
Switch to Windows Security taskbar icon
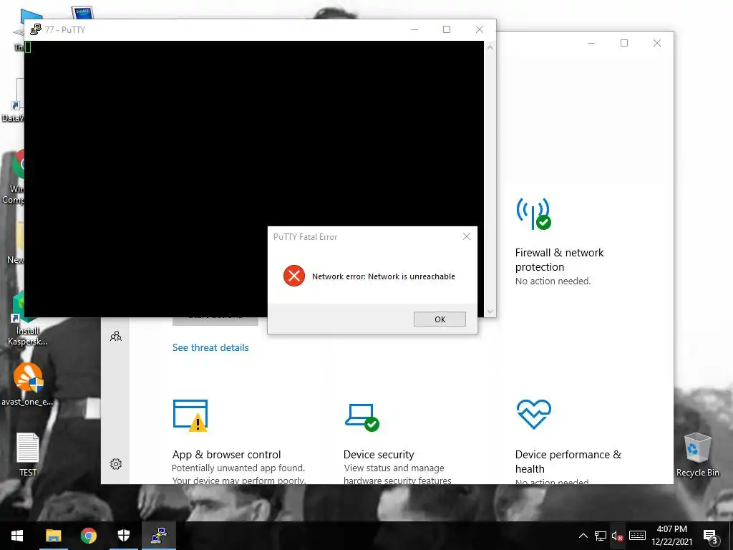[x=123, y=536]
